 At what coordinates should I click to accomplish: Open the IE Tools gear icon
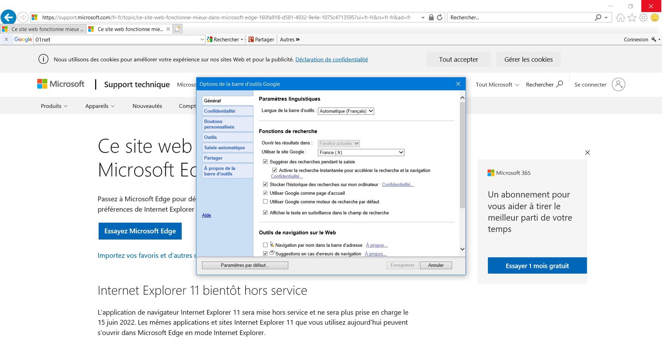(643, 18)
